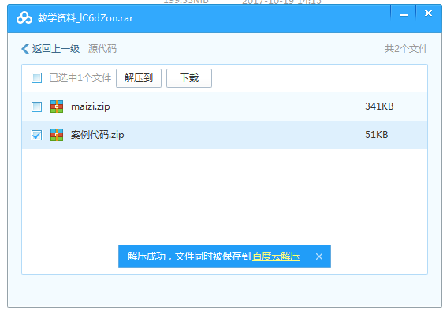Open the 百度云解压 link in notification
This screenshot has height=310, width=443.
coord(276,256)
